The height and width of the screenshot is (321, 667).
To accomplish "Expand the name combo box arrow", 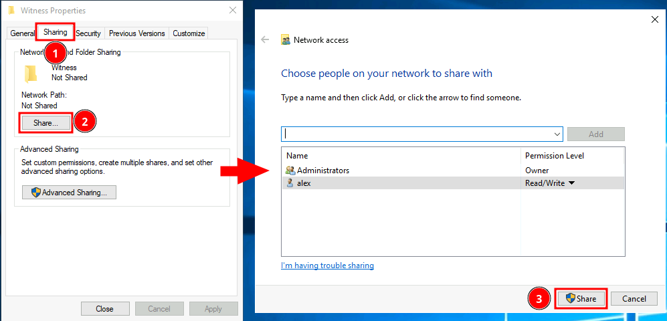I will pyautogui.click(x=556, y=134).
